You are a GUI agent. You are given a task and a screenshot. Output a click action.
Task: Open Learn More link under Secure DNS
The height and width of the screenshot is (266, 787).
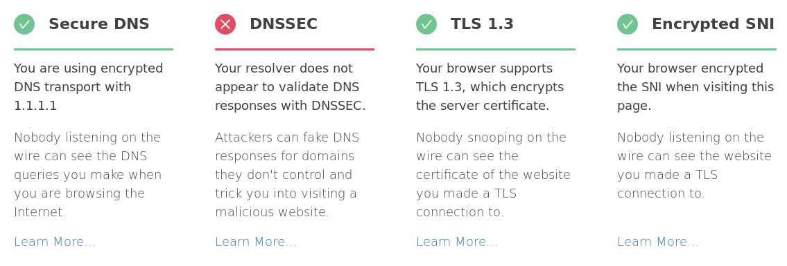pos(55,242)
